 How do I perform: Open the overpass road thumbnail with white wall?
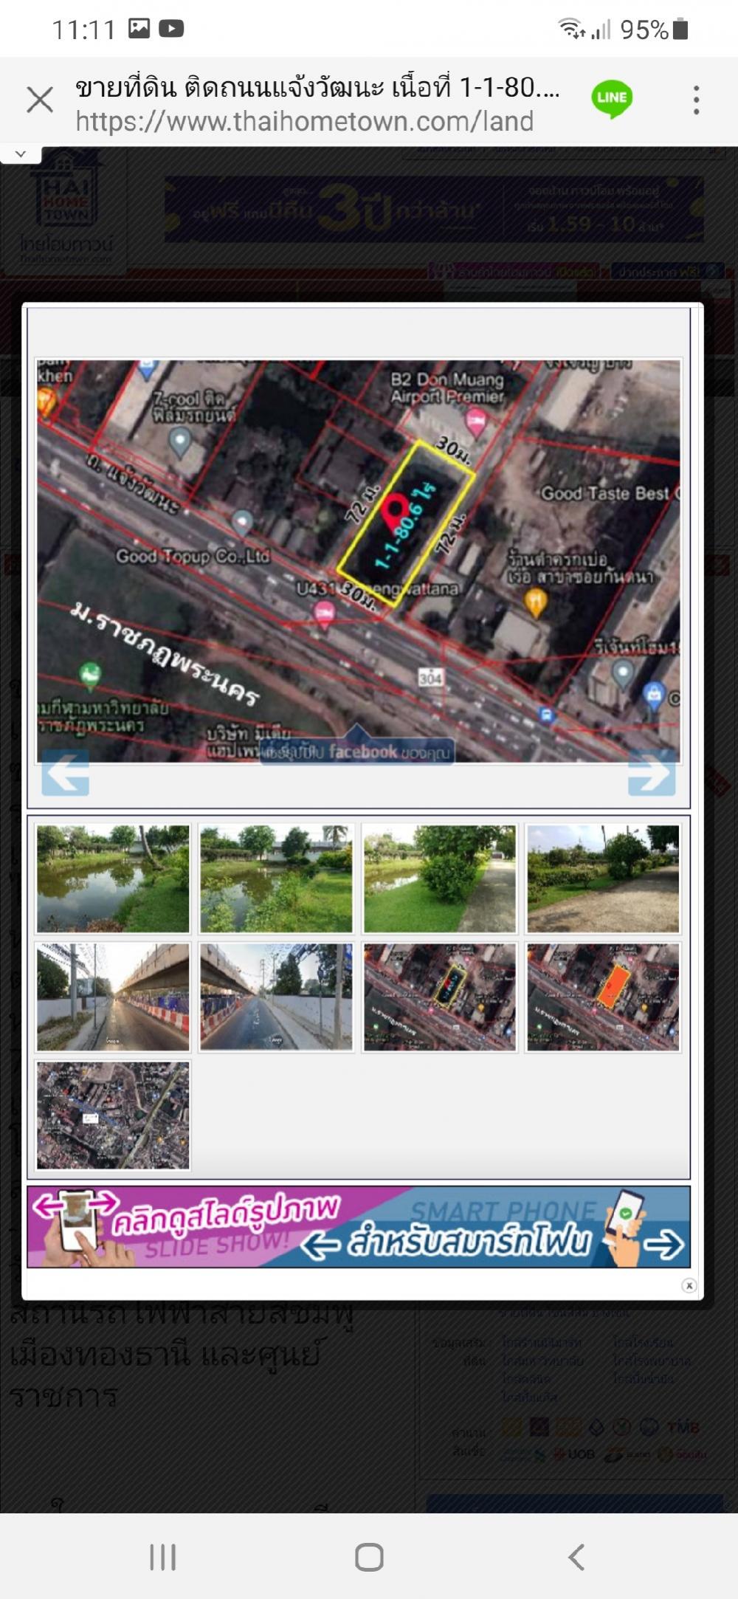coord(276,997)
